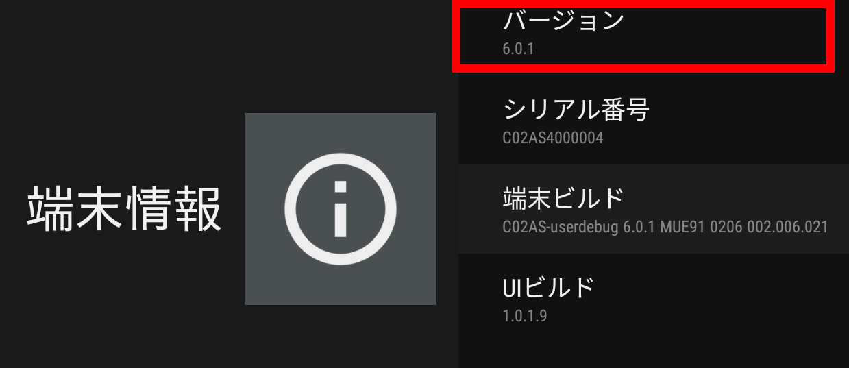Select the シリアル番号 list item
The width and height of the screenshot is (849, 368).
[x=654, y=120]
